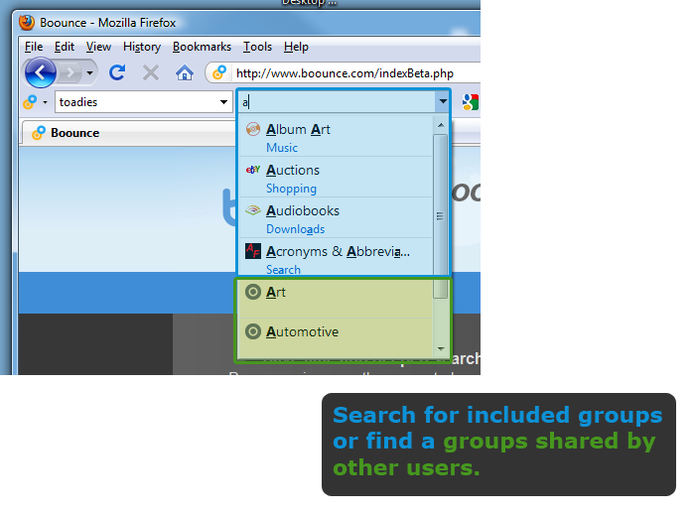Viewport: 695px width, 516px height.
Task: Select Acronyms & Abbrevia... suggestion
Action: (336, 257)
